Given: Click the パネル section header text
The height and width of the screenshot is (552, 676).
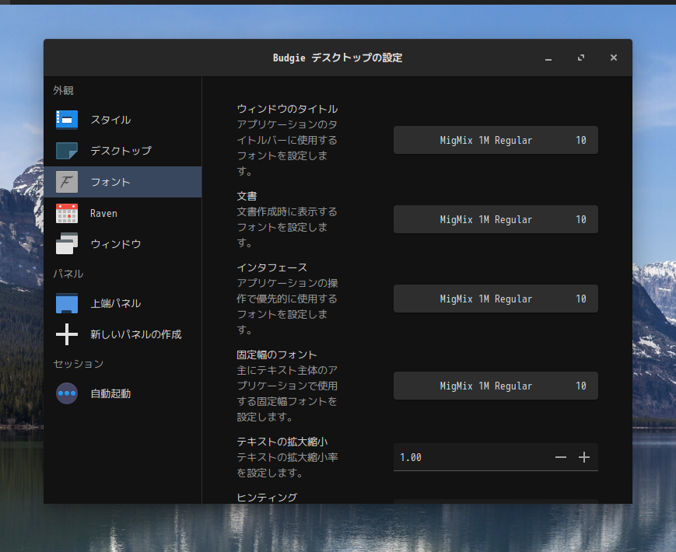Looking at the screenshot, I should 68,274.
